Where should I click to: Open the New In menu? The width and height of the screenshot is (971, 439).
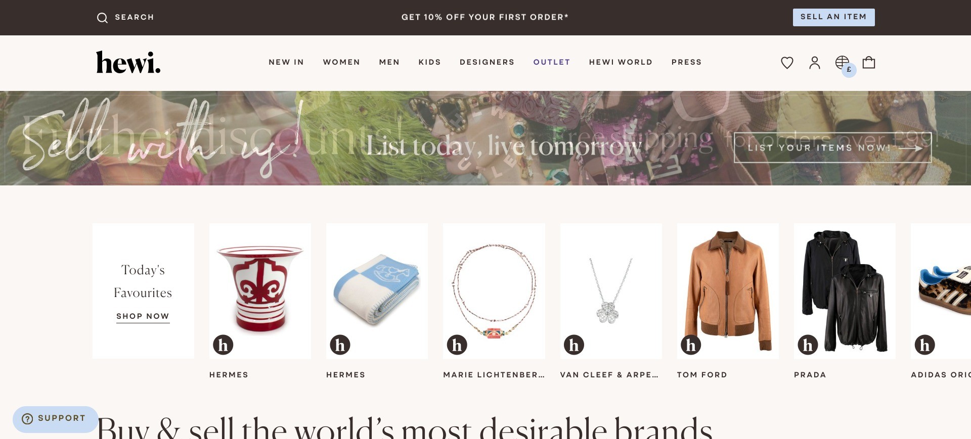point(286,62)
